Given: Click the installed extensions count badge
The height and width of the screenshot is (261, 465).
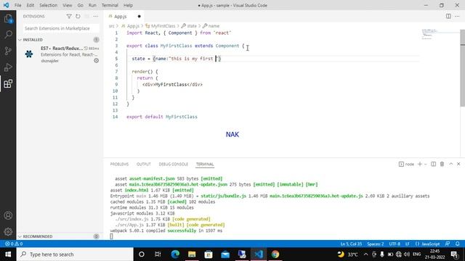Looking at the screenshot, I should [x=96, y=40].
